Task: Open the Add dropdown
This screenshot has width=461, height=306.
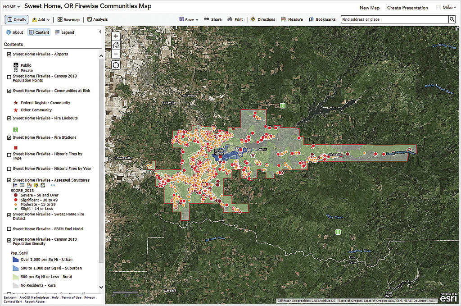Action: tap(41, 20)
